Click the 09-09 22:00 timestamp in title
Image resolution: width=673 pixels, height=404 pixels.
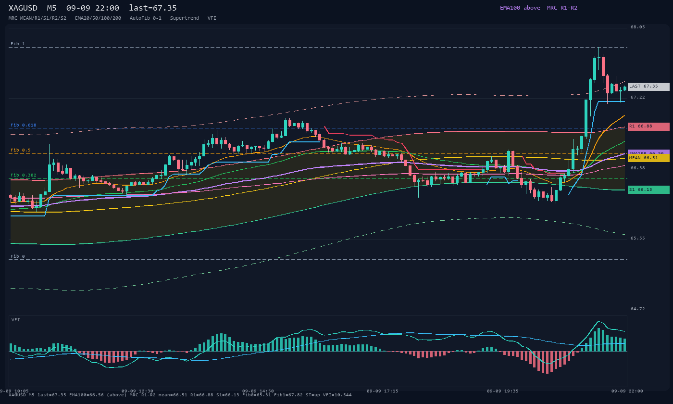click(93, 8)
